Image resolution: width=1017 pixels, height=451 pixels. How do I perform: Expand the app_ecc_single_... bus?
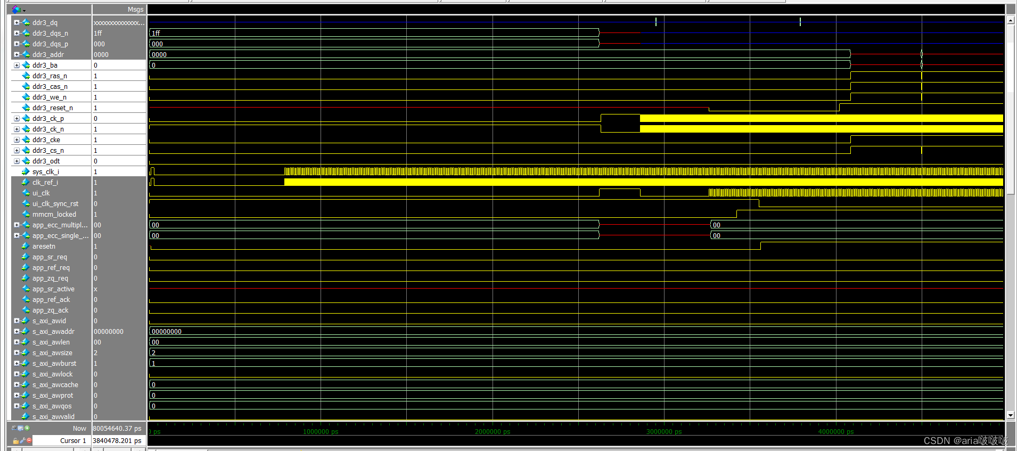tap(17, 235)
